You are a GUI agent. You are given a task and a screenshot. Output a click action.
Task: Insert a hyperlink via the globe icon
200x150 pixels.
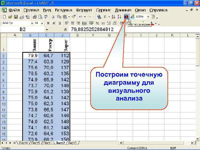pyautogui.click(x=99, y=17)
